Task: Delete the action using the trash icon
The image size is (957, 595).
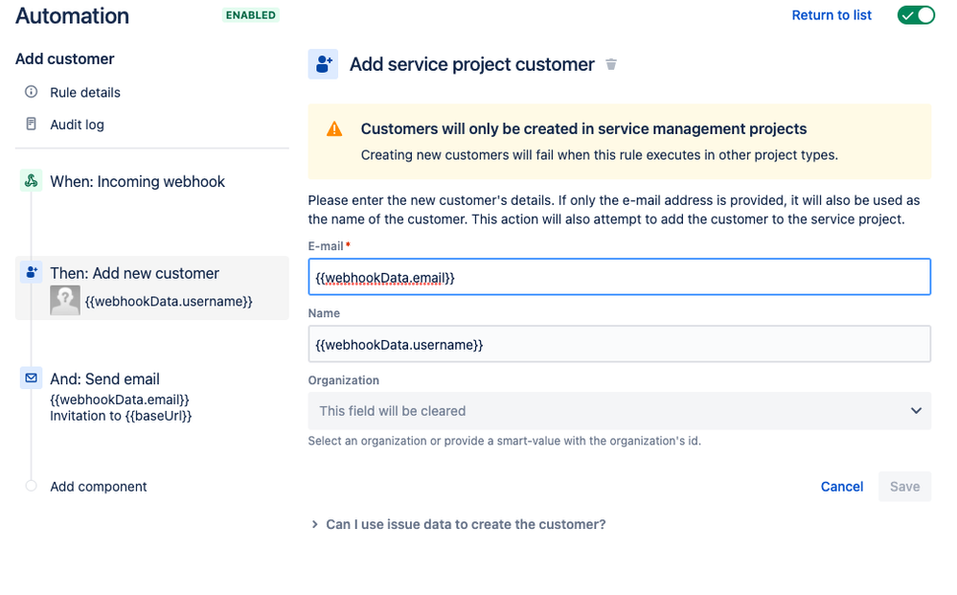Action: pos(611,64)
